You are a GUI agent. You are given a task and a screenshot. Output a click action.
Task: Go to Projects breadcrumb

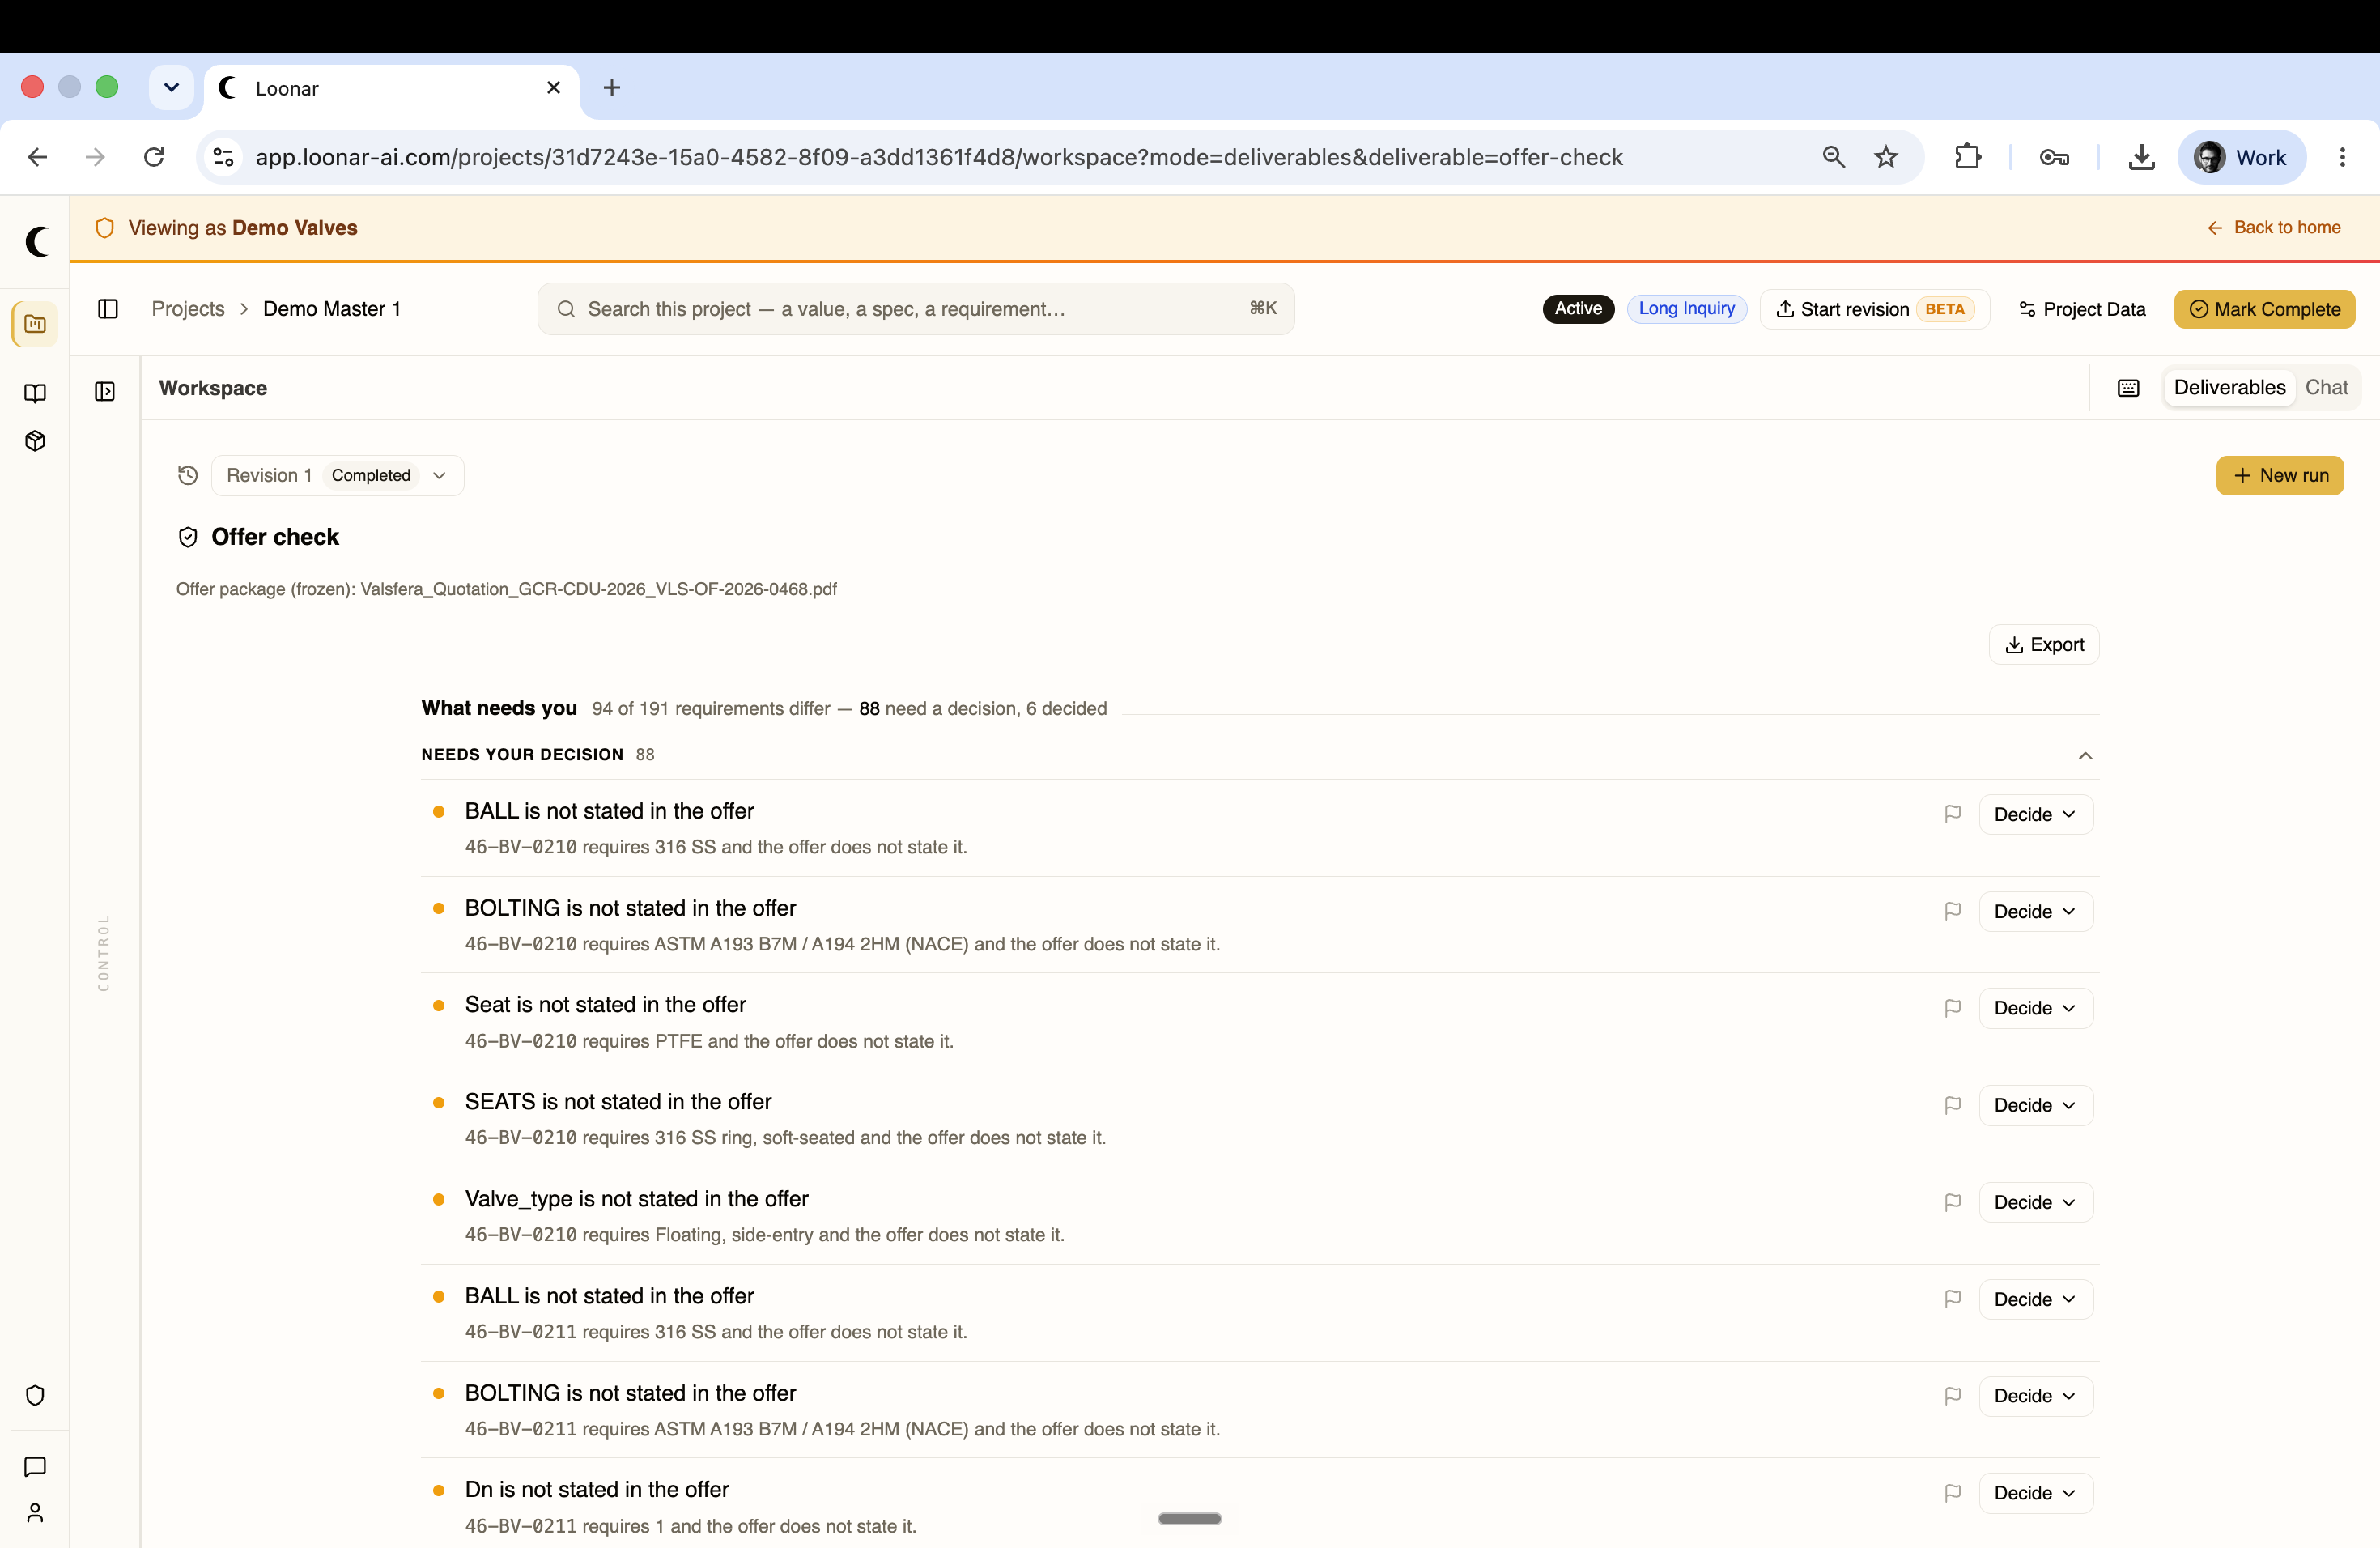(x=188, y=309)
